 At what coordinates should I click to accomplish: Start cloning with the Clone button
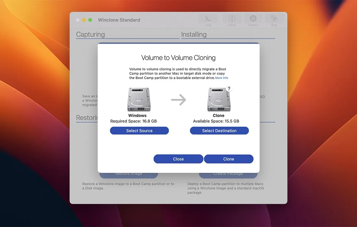[x=228, y=159]
